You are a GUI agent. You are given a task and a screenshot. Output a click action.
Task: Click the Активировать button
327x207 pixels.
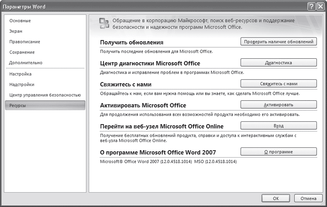click(x=279, y=105)
